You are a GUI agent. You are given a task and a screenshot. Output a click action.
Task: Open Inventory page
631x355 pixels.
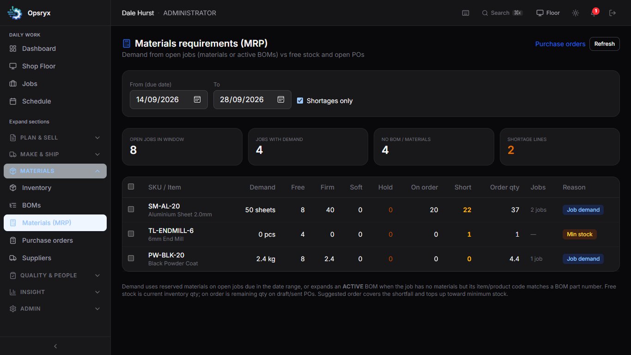[x=55, y=188]
